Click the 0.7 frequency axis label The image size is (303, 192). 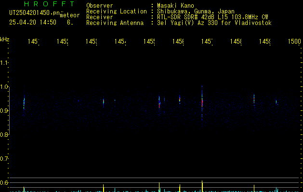click(x=4, y=159)
